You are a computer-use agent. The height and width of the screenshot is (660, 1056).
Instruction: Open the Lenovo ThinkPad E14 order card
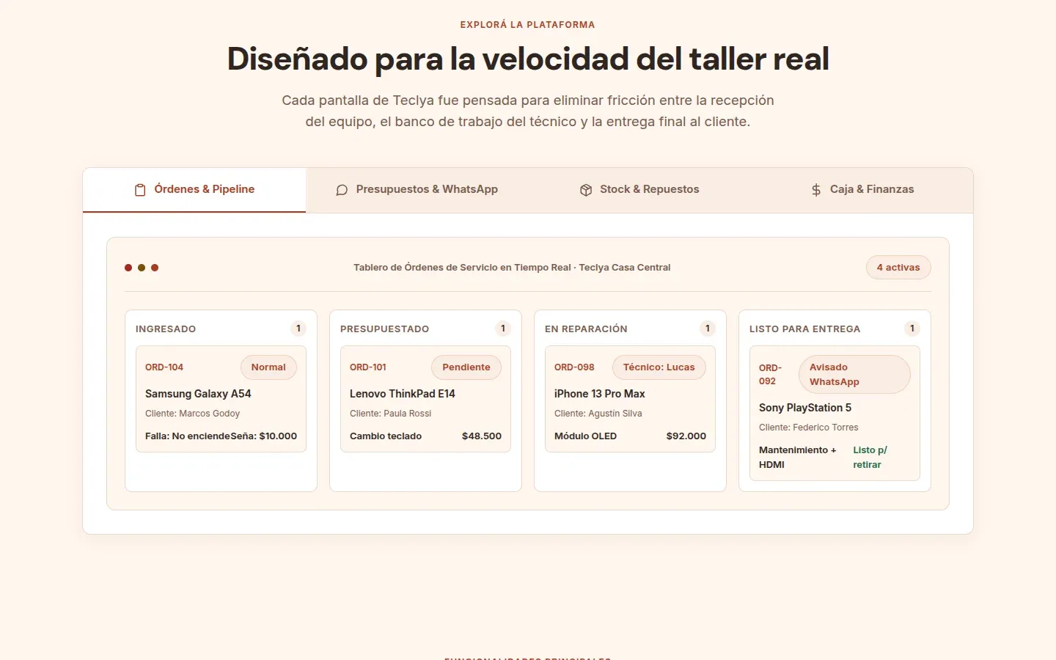coord(425,399)
